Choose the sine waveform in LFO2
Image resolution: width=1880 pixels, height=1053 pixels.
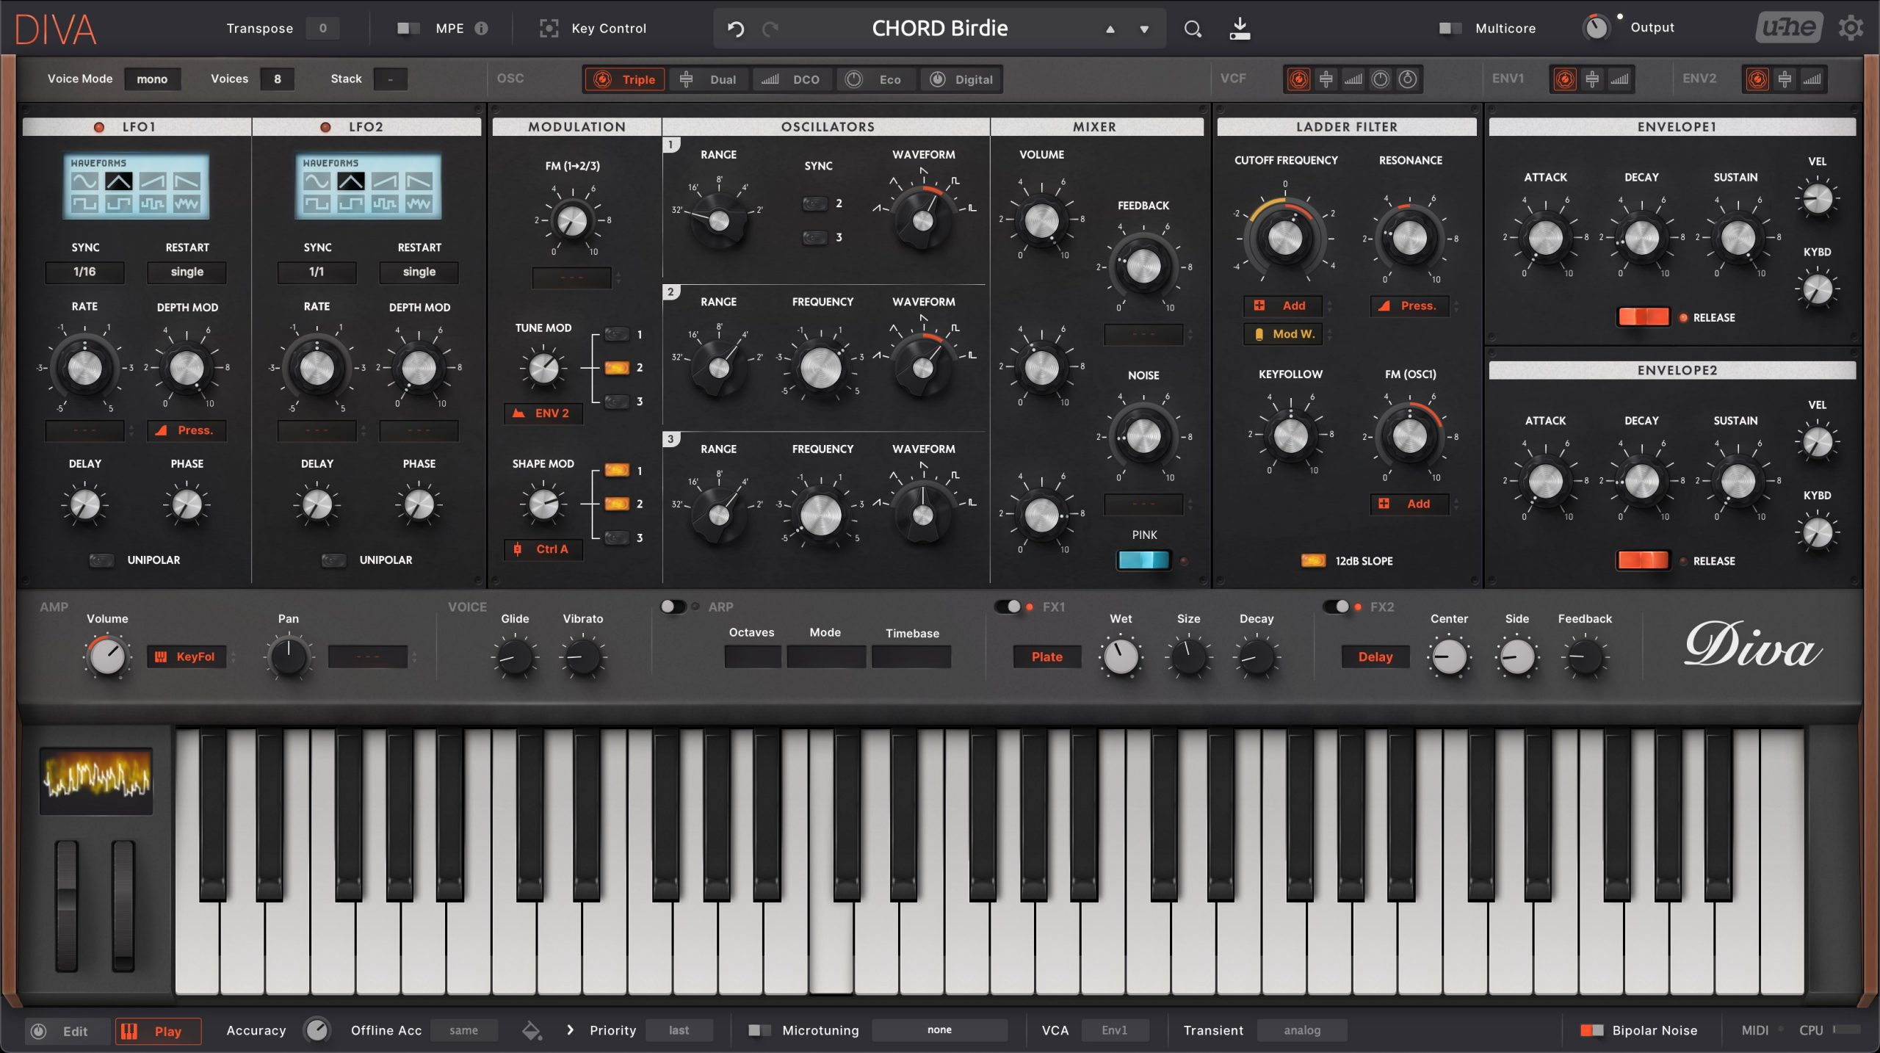coord(317,181)
